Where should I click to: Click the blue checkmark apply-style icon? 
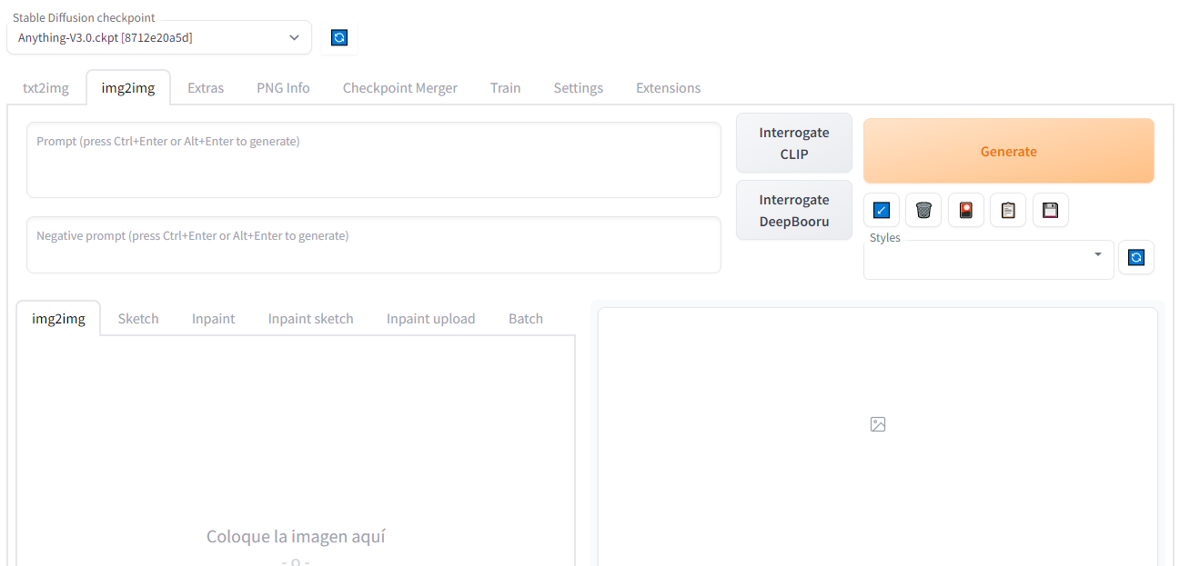tap(881, 211)
